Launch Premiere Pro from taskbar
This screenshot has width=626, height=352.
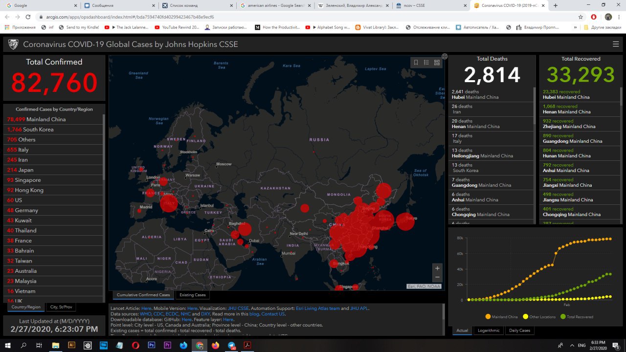(x=168, y=345)
